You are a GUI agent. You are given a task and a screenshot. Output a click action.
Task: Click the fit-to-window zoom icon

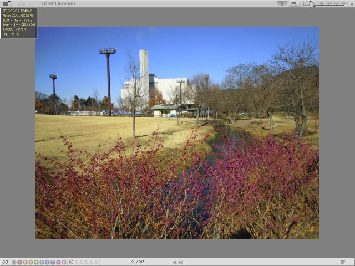[x=314, y=3]
